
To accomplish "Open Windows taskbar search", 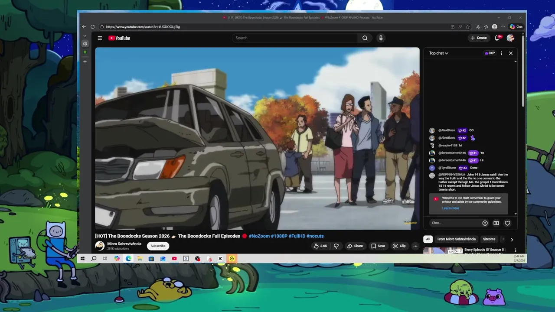I will pos(94,259).
